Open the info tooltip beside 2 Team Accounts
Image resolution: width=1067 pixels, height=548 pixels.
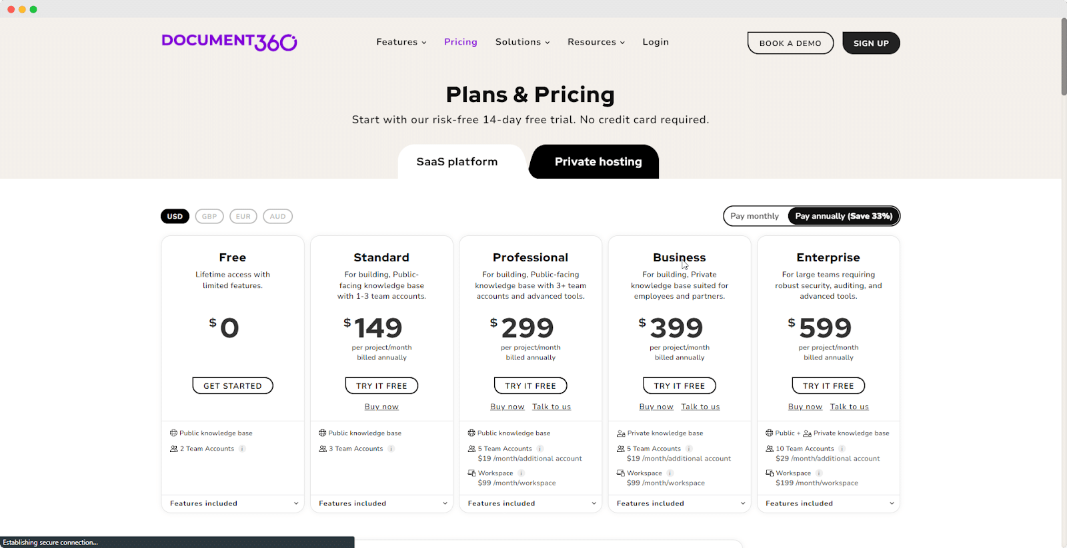pyautogui.click(x=243, y=448)
